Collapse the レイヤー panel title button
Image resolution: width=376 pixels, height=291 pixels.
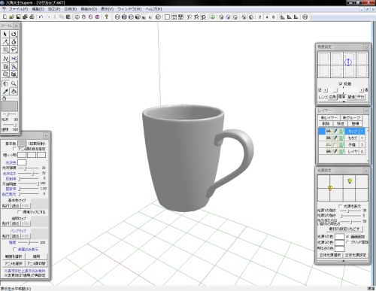click(366, 111)
